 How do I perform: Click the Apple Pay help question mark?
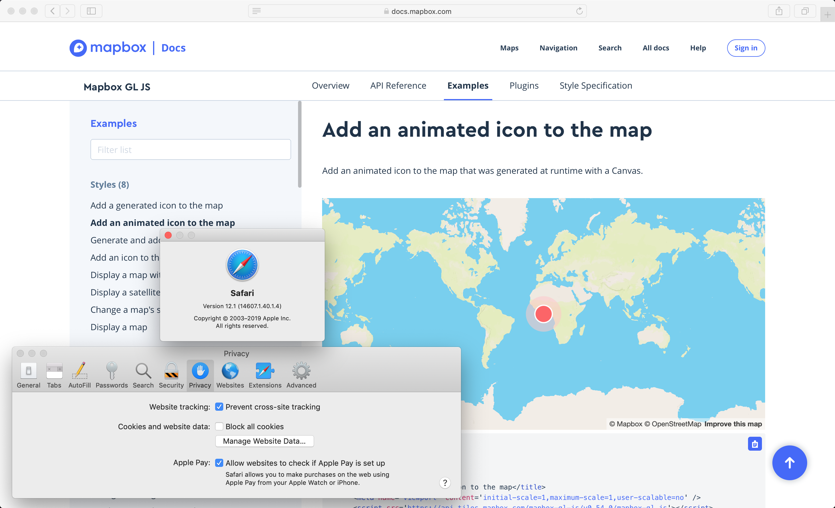(445, 483)
